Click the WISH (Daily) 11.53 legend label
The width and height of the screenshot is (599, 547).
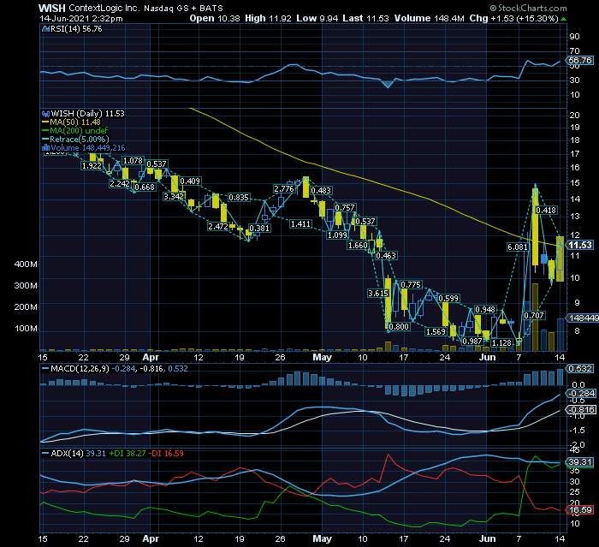pos(88,114)
